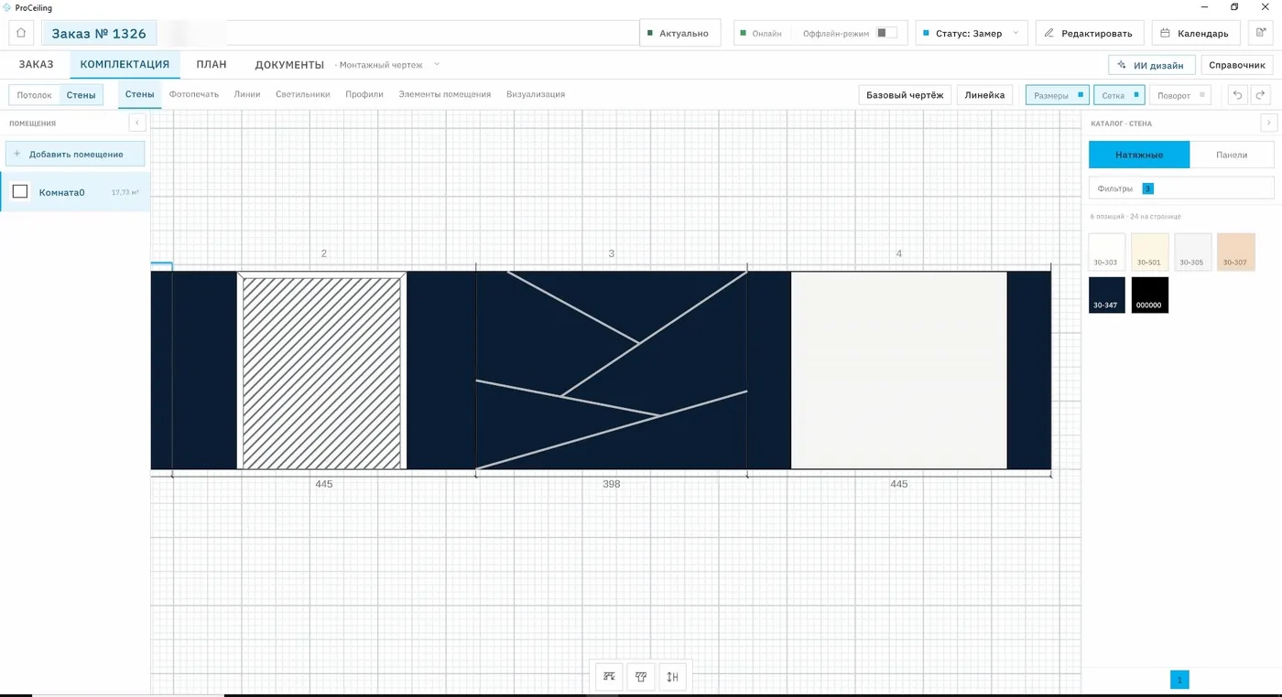Choose the 000000 black swatch
The height and width of the screenshot is (697, 1282).
click(1149, 295)
